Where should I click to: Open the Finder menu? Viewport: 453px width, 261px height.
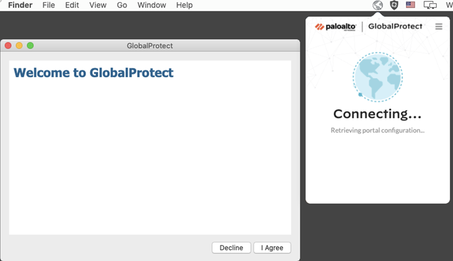(x=20, y=5)
